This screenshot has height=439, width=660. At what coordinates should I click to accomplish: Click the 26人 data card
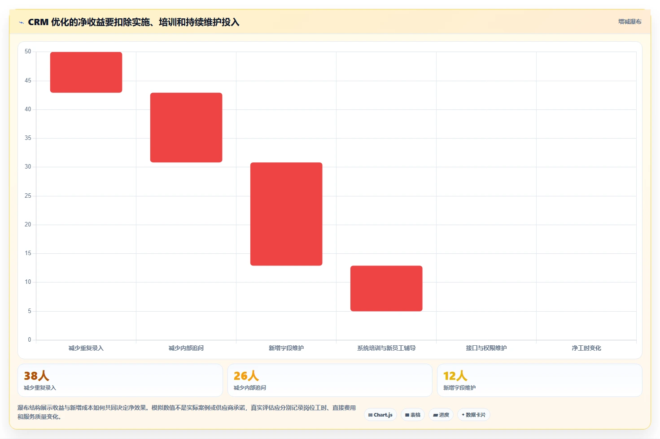(x=330, y=380)
